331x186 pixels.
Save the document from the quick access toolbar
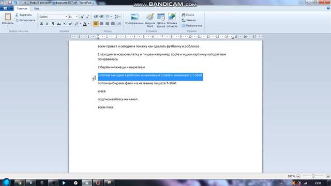(x=10, y=3)
